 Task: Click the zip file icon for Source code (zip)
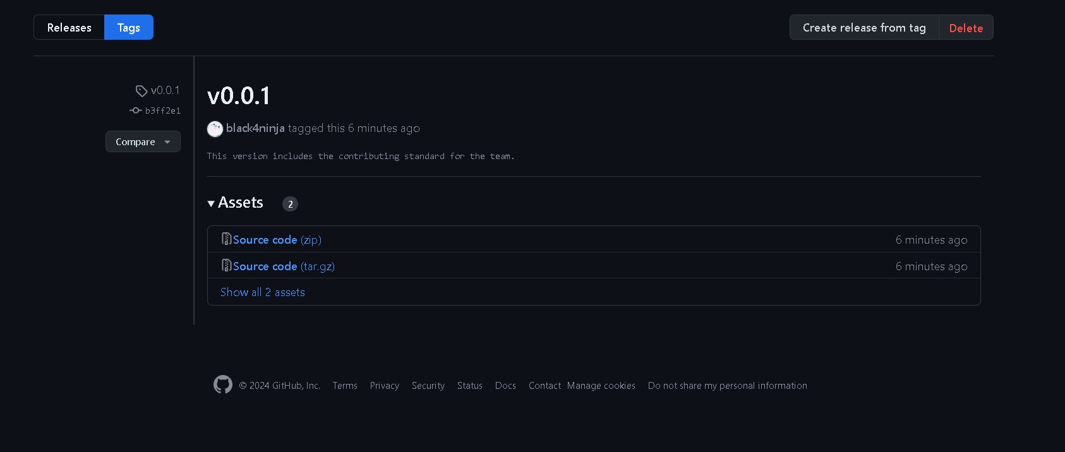click(x=226, y=239)
